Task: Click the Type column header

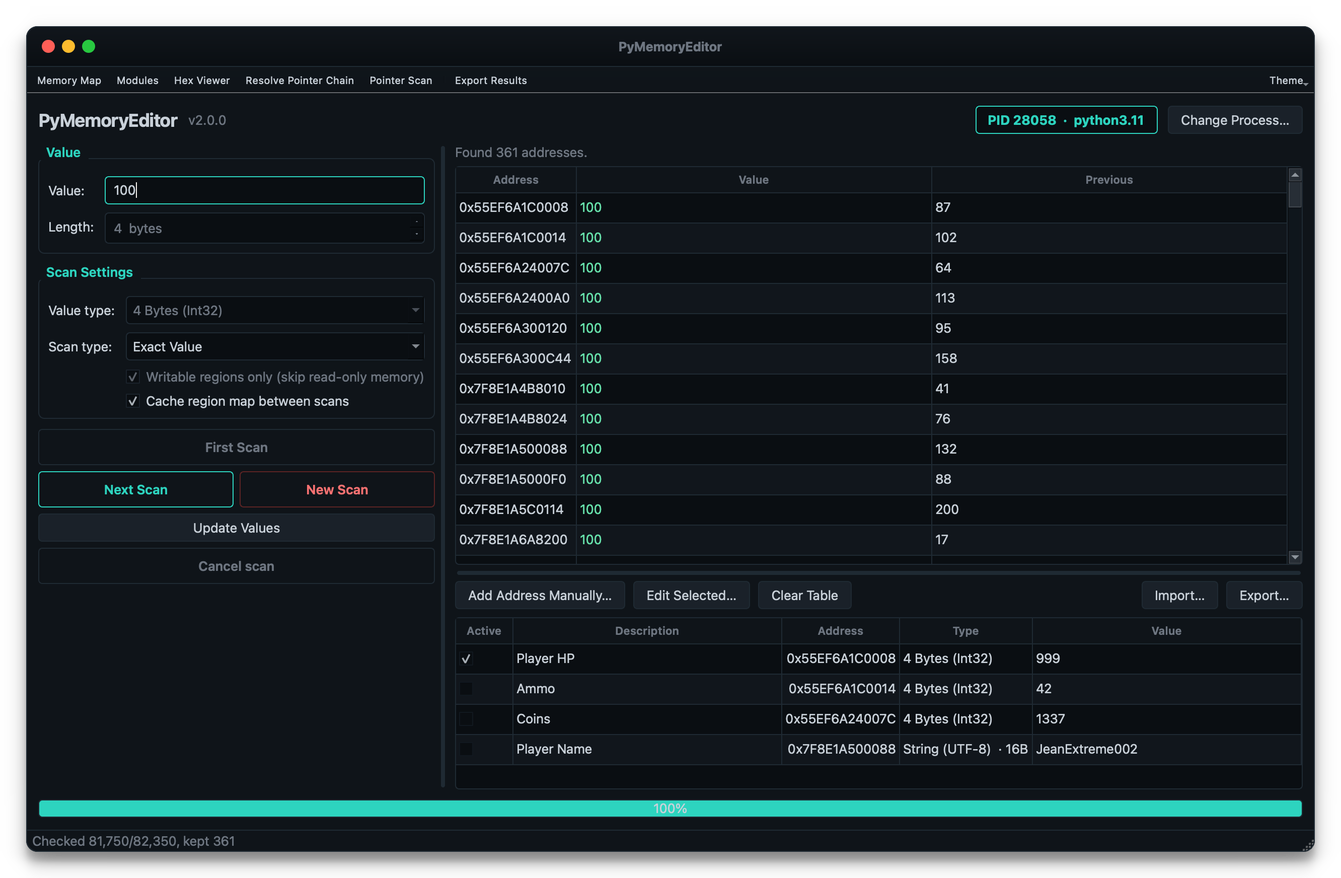Action: pyautogui.click(x=965, y=631)
